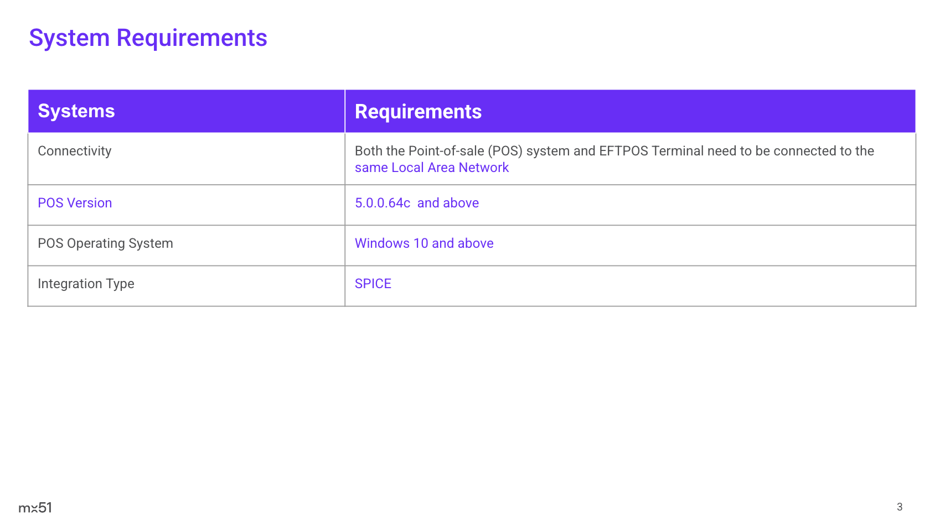Select the Integration Type cell
940x521 pixels.
[x=86, y=284]
